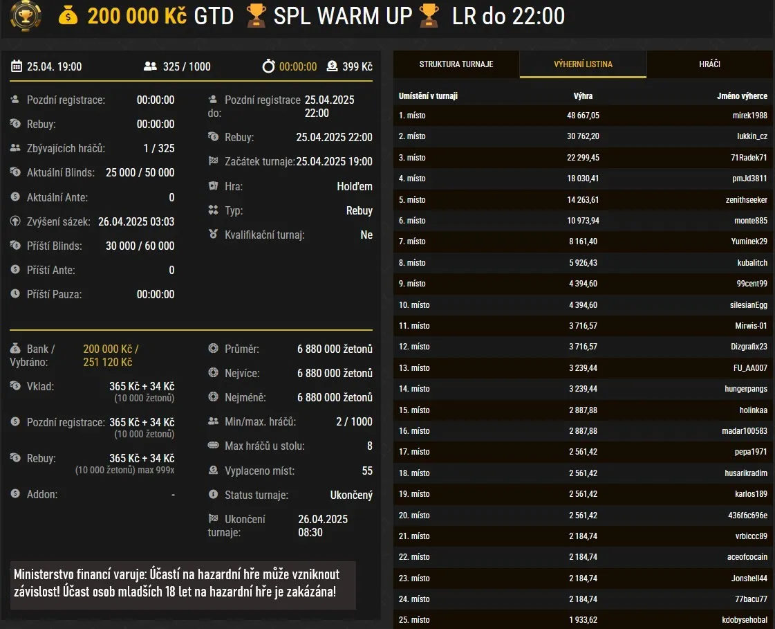
Task: Click the info icon next to Status turnaje
Action: pyautogui.click(x=215, y=495)
